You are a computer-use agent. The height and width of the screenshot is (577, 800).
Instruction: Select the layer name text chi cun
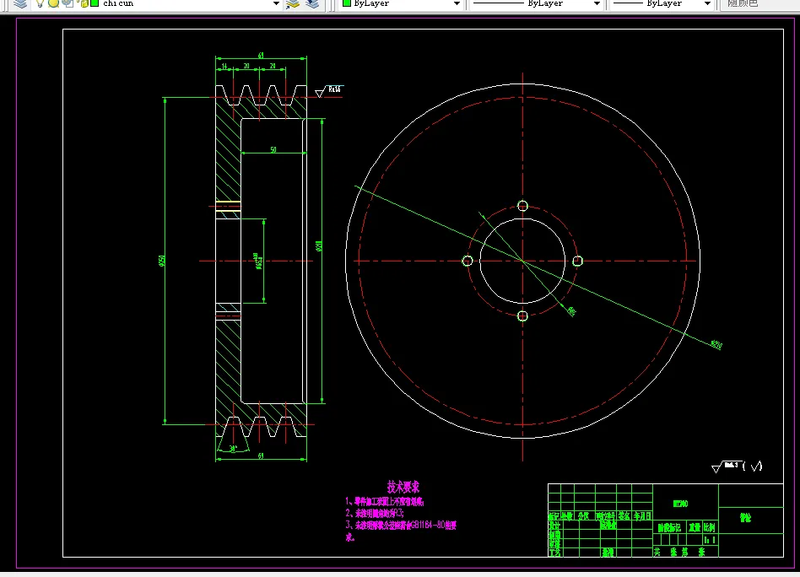[118, 3]
